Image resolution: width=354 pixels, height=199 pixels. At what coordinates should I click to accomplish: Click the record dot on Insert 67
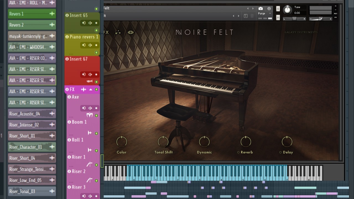pyautogui.click(x=96, y=74)
